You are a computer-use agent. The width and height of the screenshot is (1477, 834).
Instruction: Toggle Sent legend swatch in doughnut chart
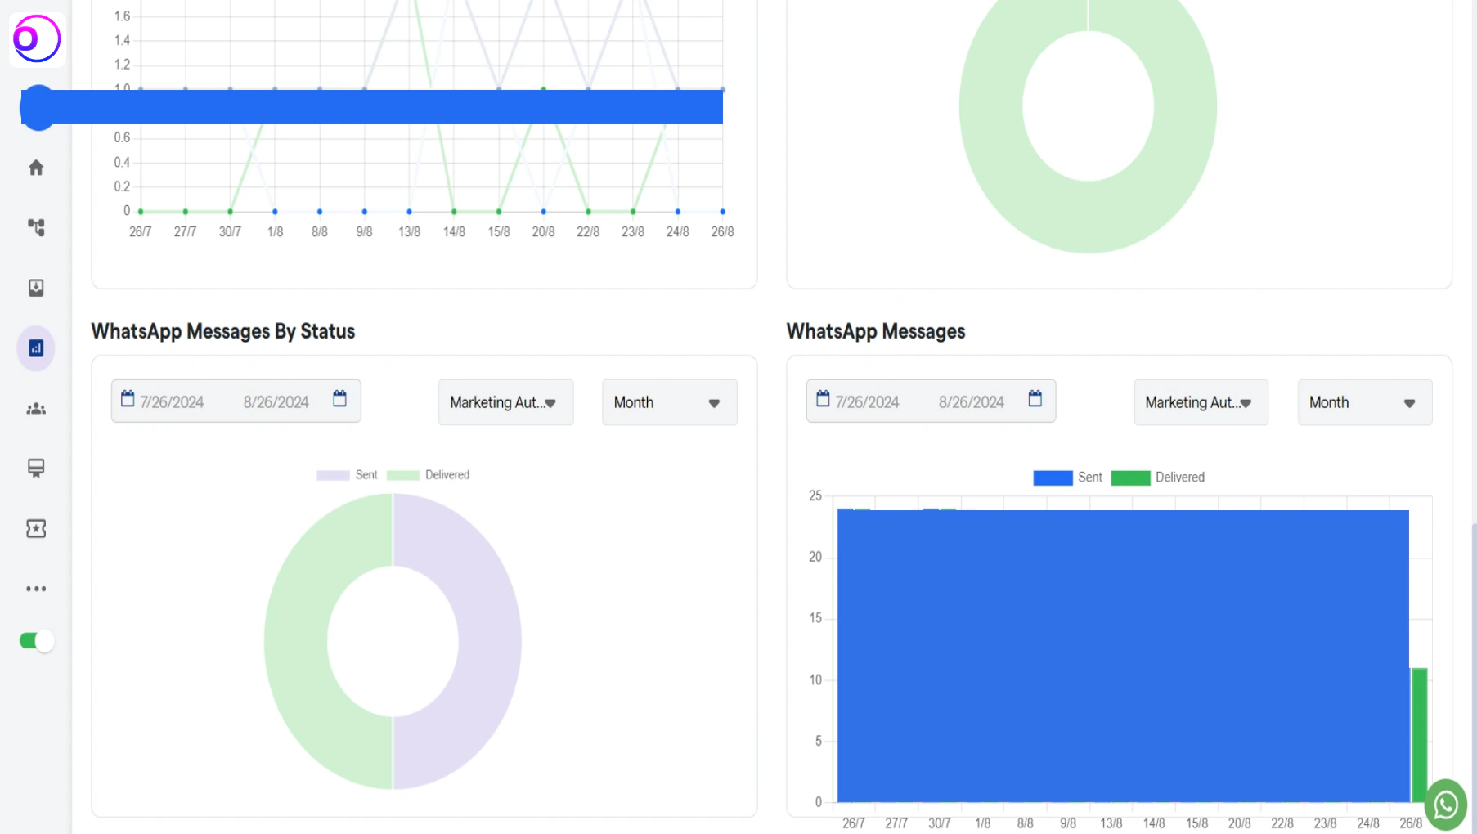point(333,475)
